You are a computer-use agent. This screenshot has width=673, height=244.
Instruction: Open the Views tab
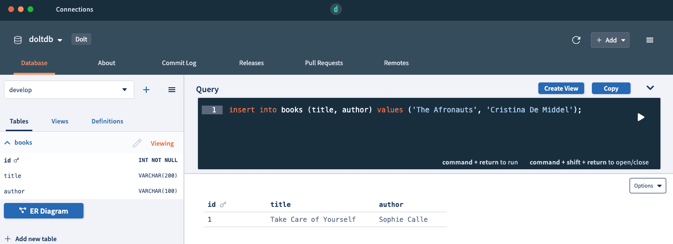pos(60,121)
